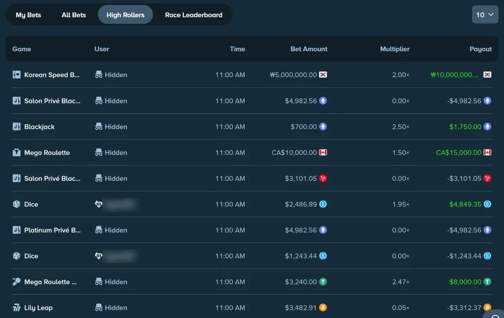This screenshot has width=504, height=318.
Task: Click the USDC icon beside $4,849.35 payout
Action: 487,204
